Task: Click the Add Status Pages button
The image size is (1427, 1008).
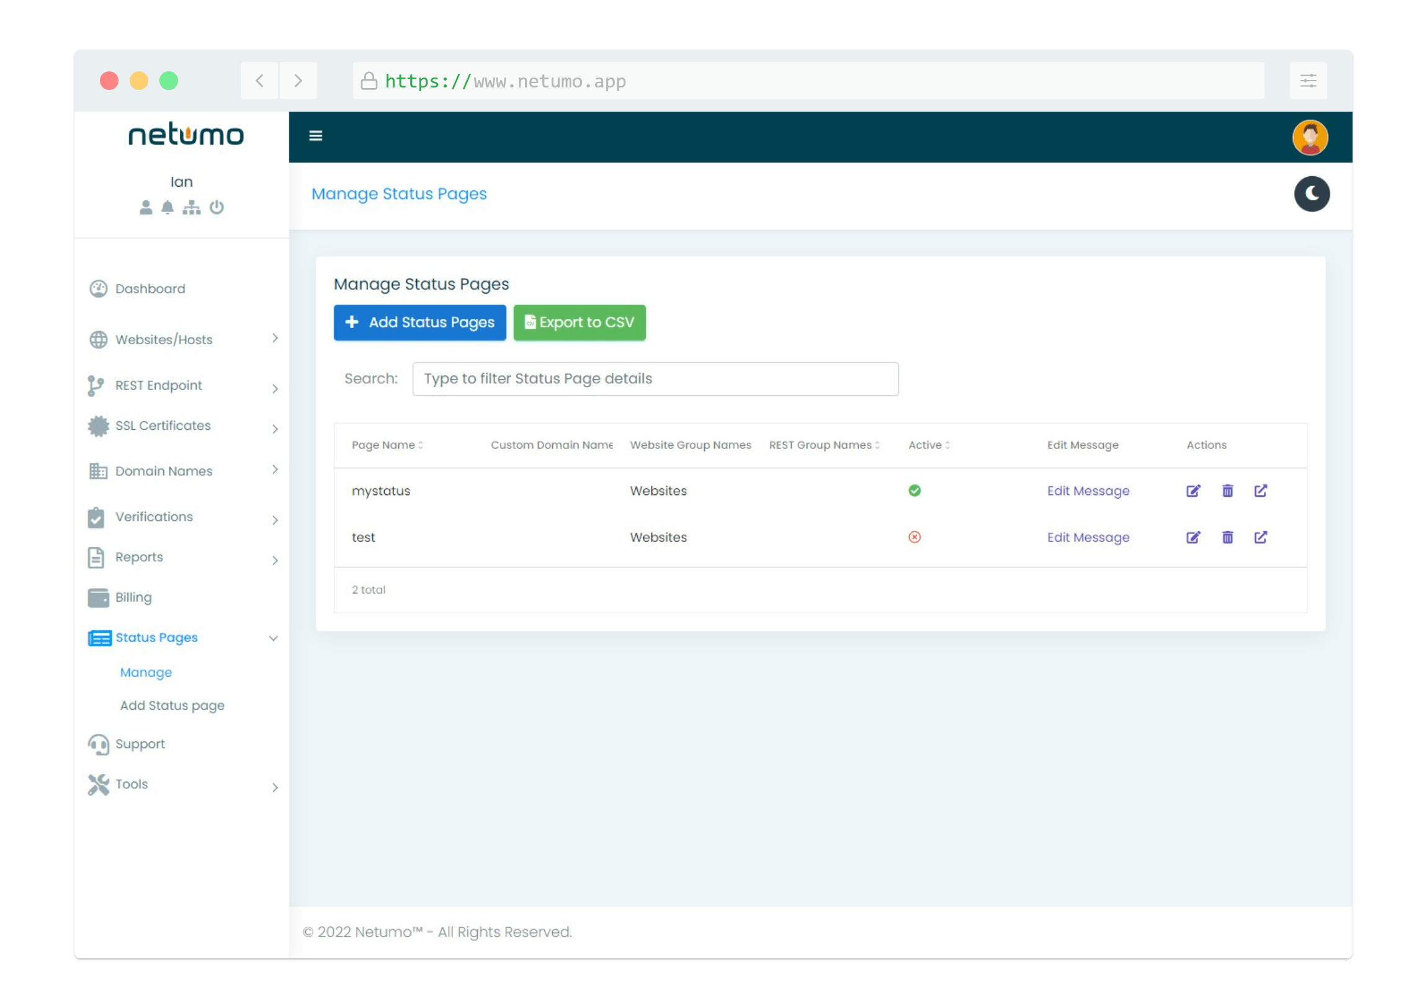Action: point(419,322)
